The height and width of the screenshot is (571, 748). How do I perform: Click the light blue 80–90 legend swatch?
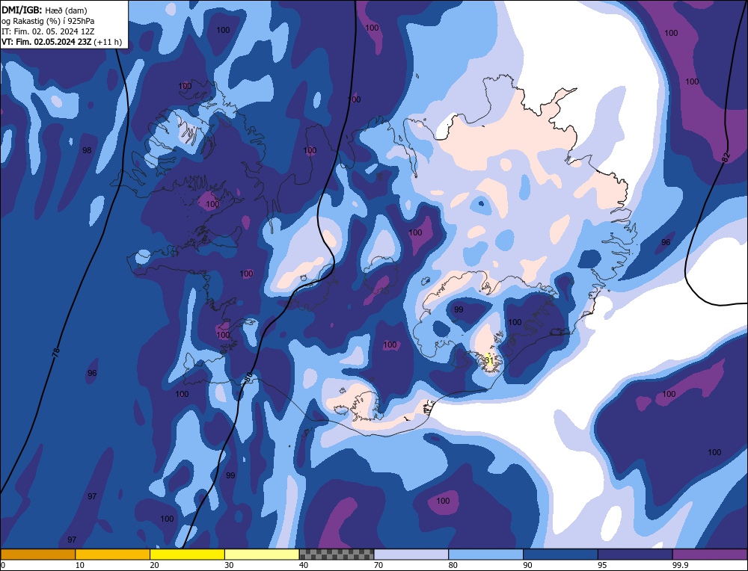(x=486, y=555)
